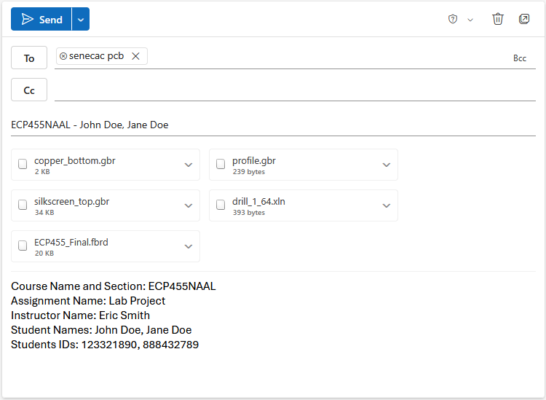The width and height of the screenshot is (546, 400).
Task: Open drill_1_64.xln attachment dropdown
Action: (387, 205)
